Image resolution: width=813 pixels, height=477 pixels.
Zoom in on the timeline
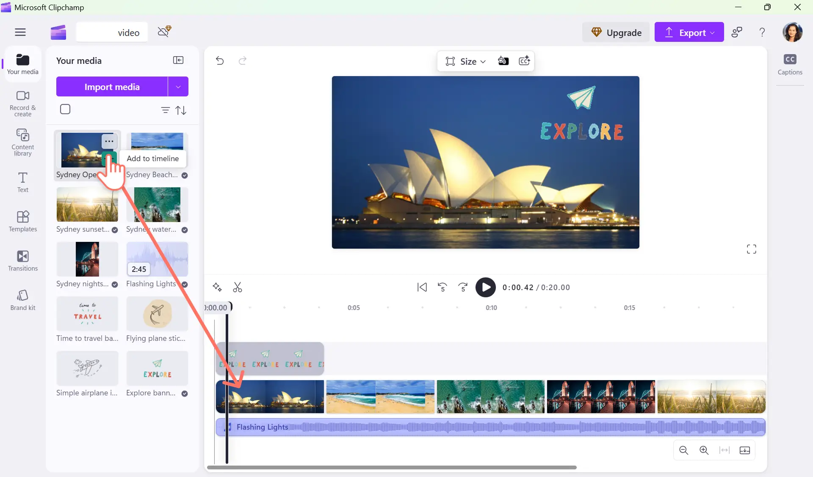pyautogui.click(x=704, y=450)
